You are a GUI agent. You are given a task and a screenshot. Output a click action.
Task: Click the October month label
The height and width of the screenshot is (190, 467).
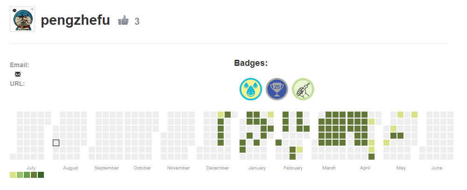pyautogui.click(x=142, y=168)
